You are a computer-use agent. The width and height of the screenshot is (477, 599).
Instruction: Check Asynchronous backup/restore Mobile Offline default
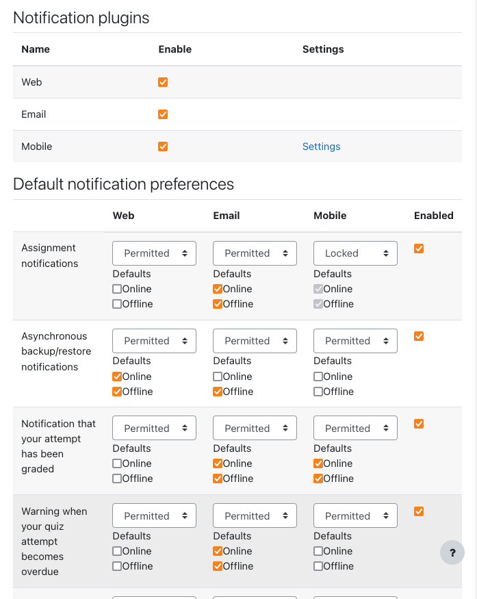click(318, 392)
